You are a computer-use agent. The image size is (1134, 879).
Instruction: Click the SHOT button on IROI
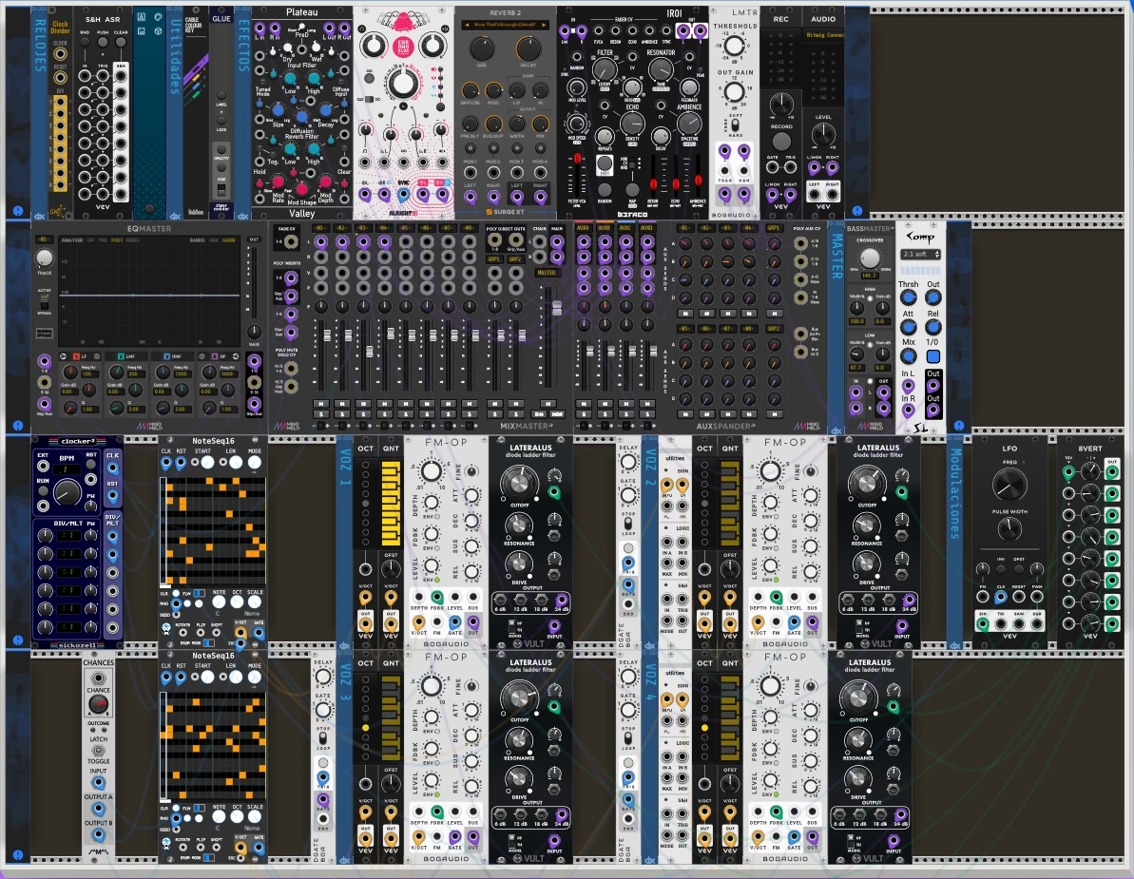[605, 164]
